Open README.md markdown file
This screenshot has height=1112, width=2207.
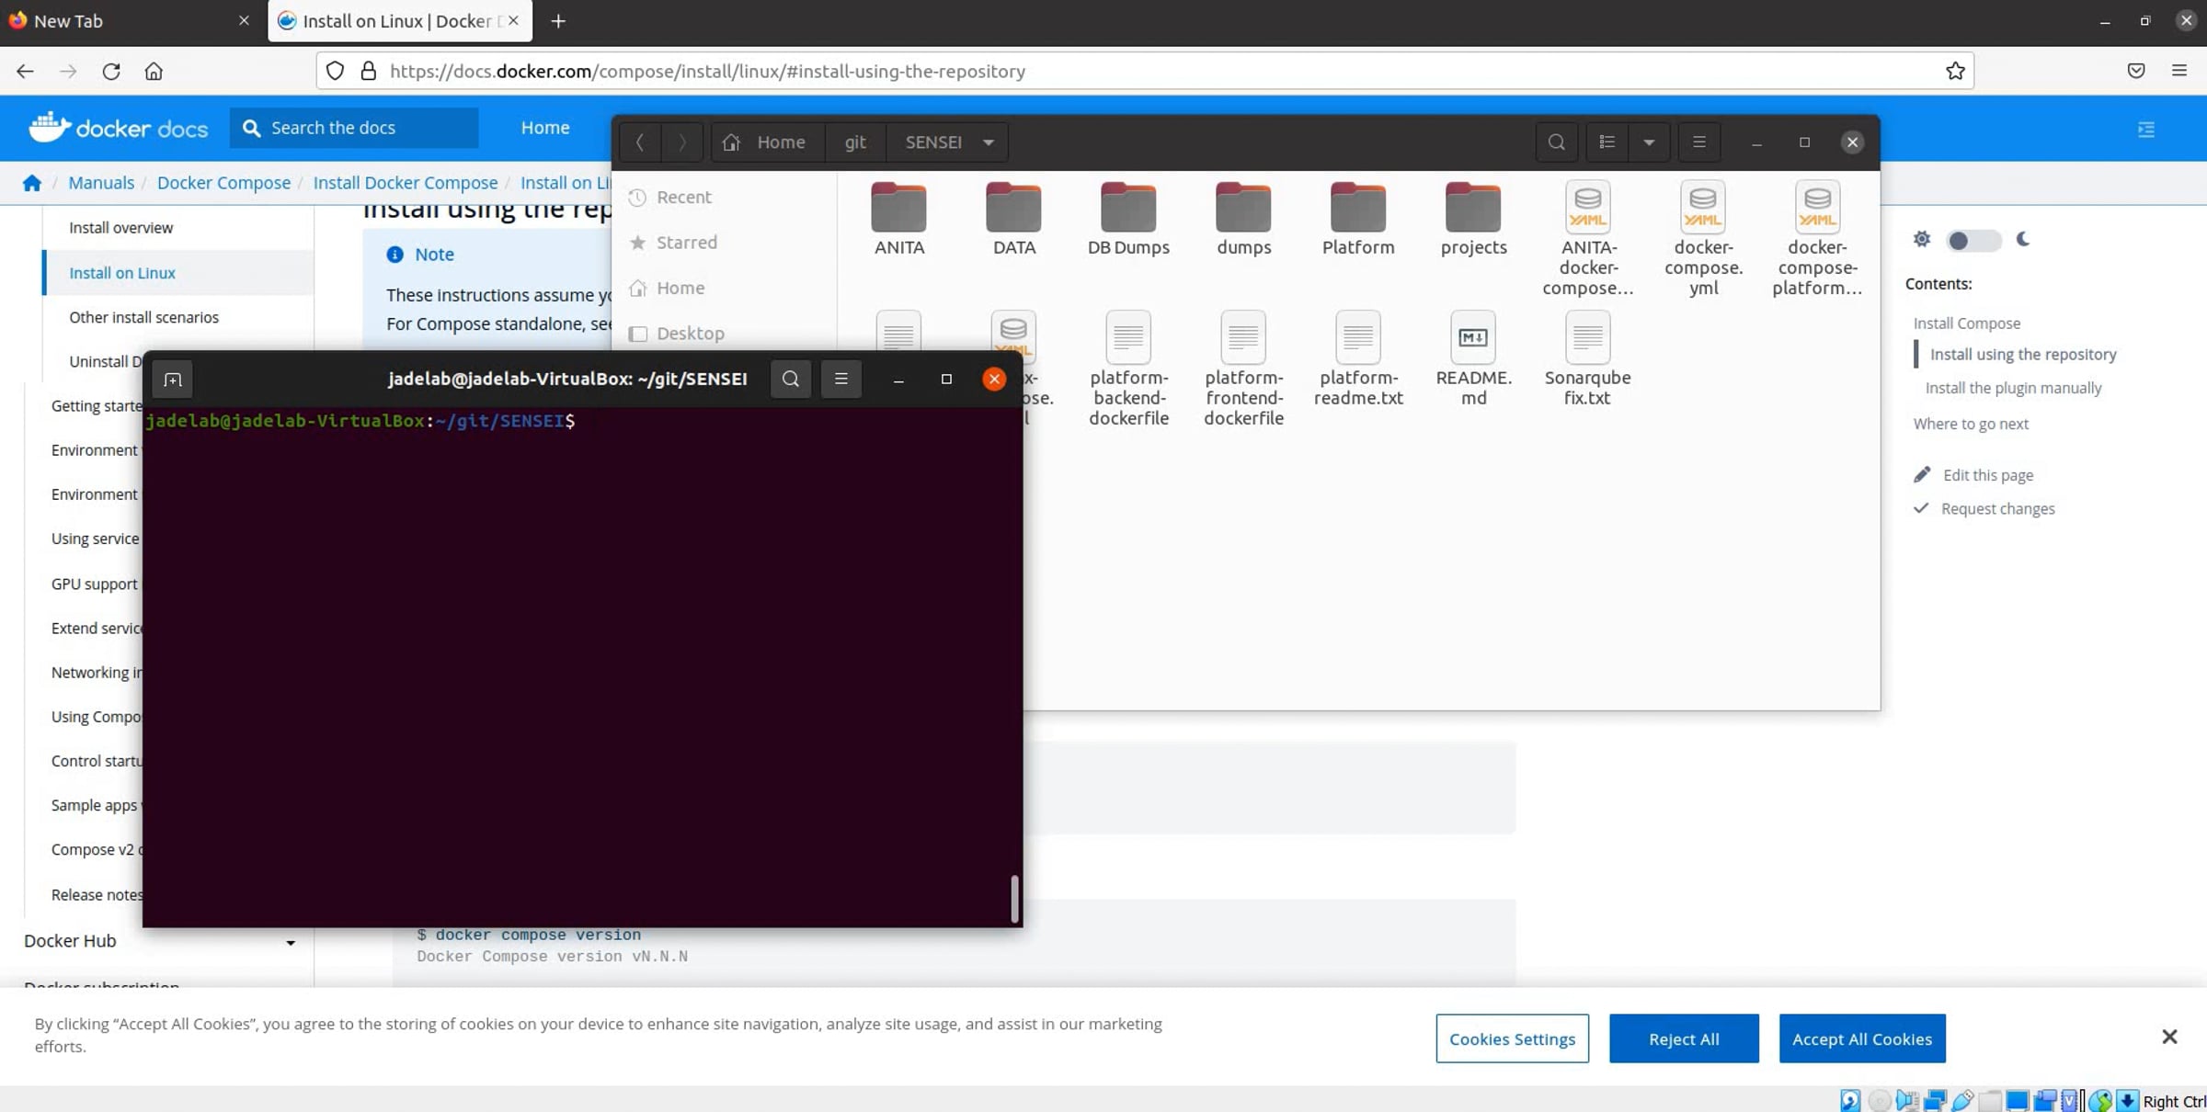pos(1472,338)
